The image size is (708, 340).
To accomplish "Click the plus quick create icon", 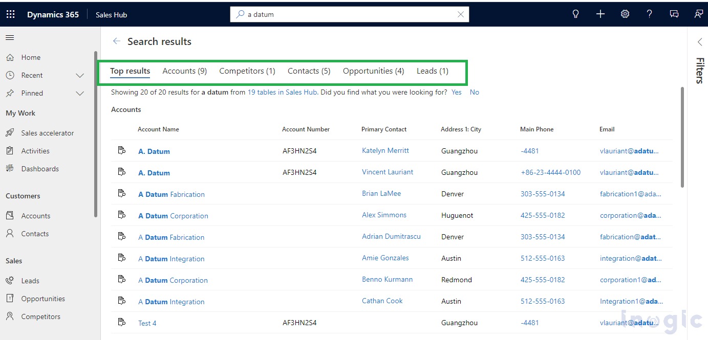I will click(600, 14).
